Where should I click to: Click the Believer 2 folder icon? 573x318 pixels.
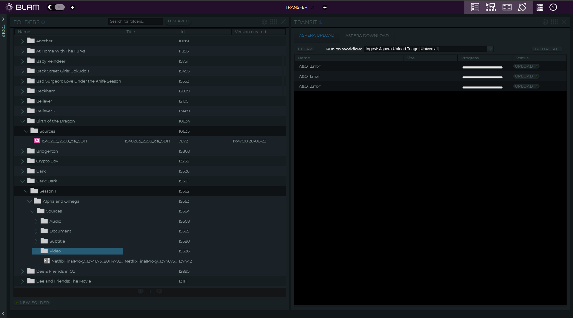(31, 111)
